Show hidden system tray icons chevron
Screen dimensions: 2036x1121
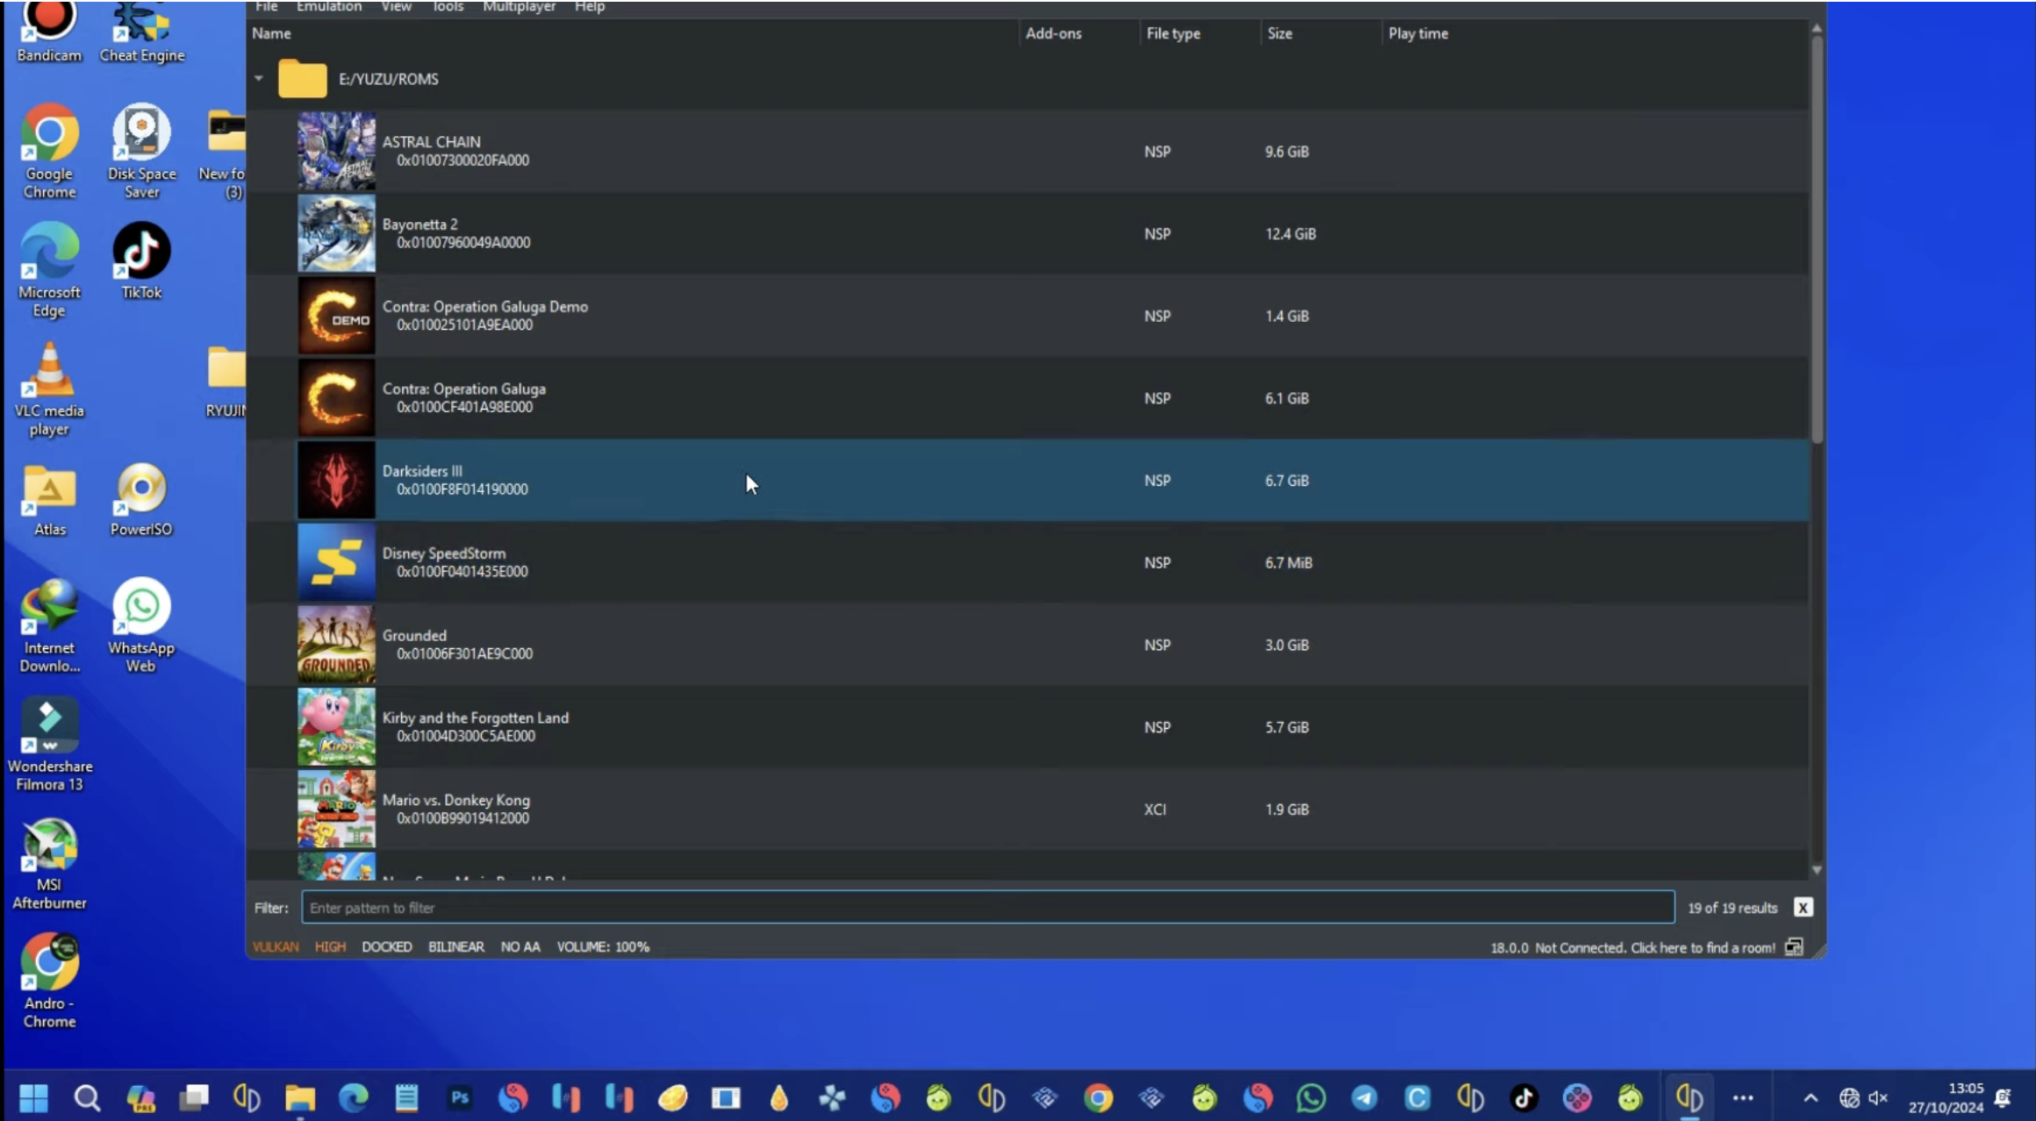tap(1810, 1098)
